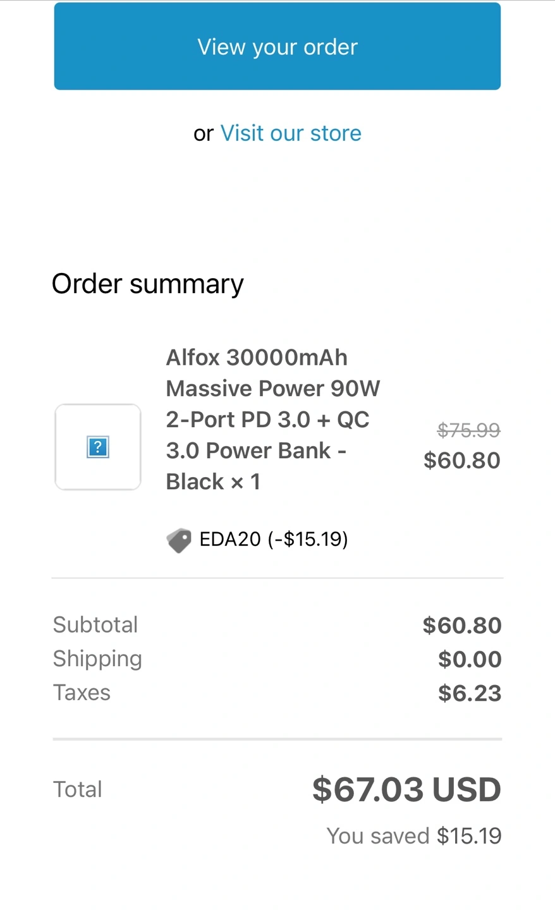The height and width of the screenshot is (910, 555).
Task: Open the Visit our store link
Action: (x=291, y=133)
